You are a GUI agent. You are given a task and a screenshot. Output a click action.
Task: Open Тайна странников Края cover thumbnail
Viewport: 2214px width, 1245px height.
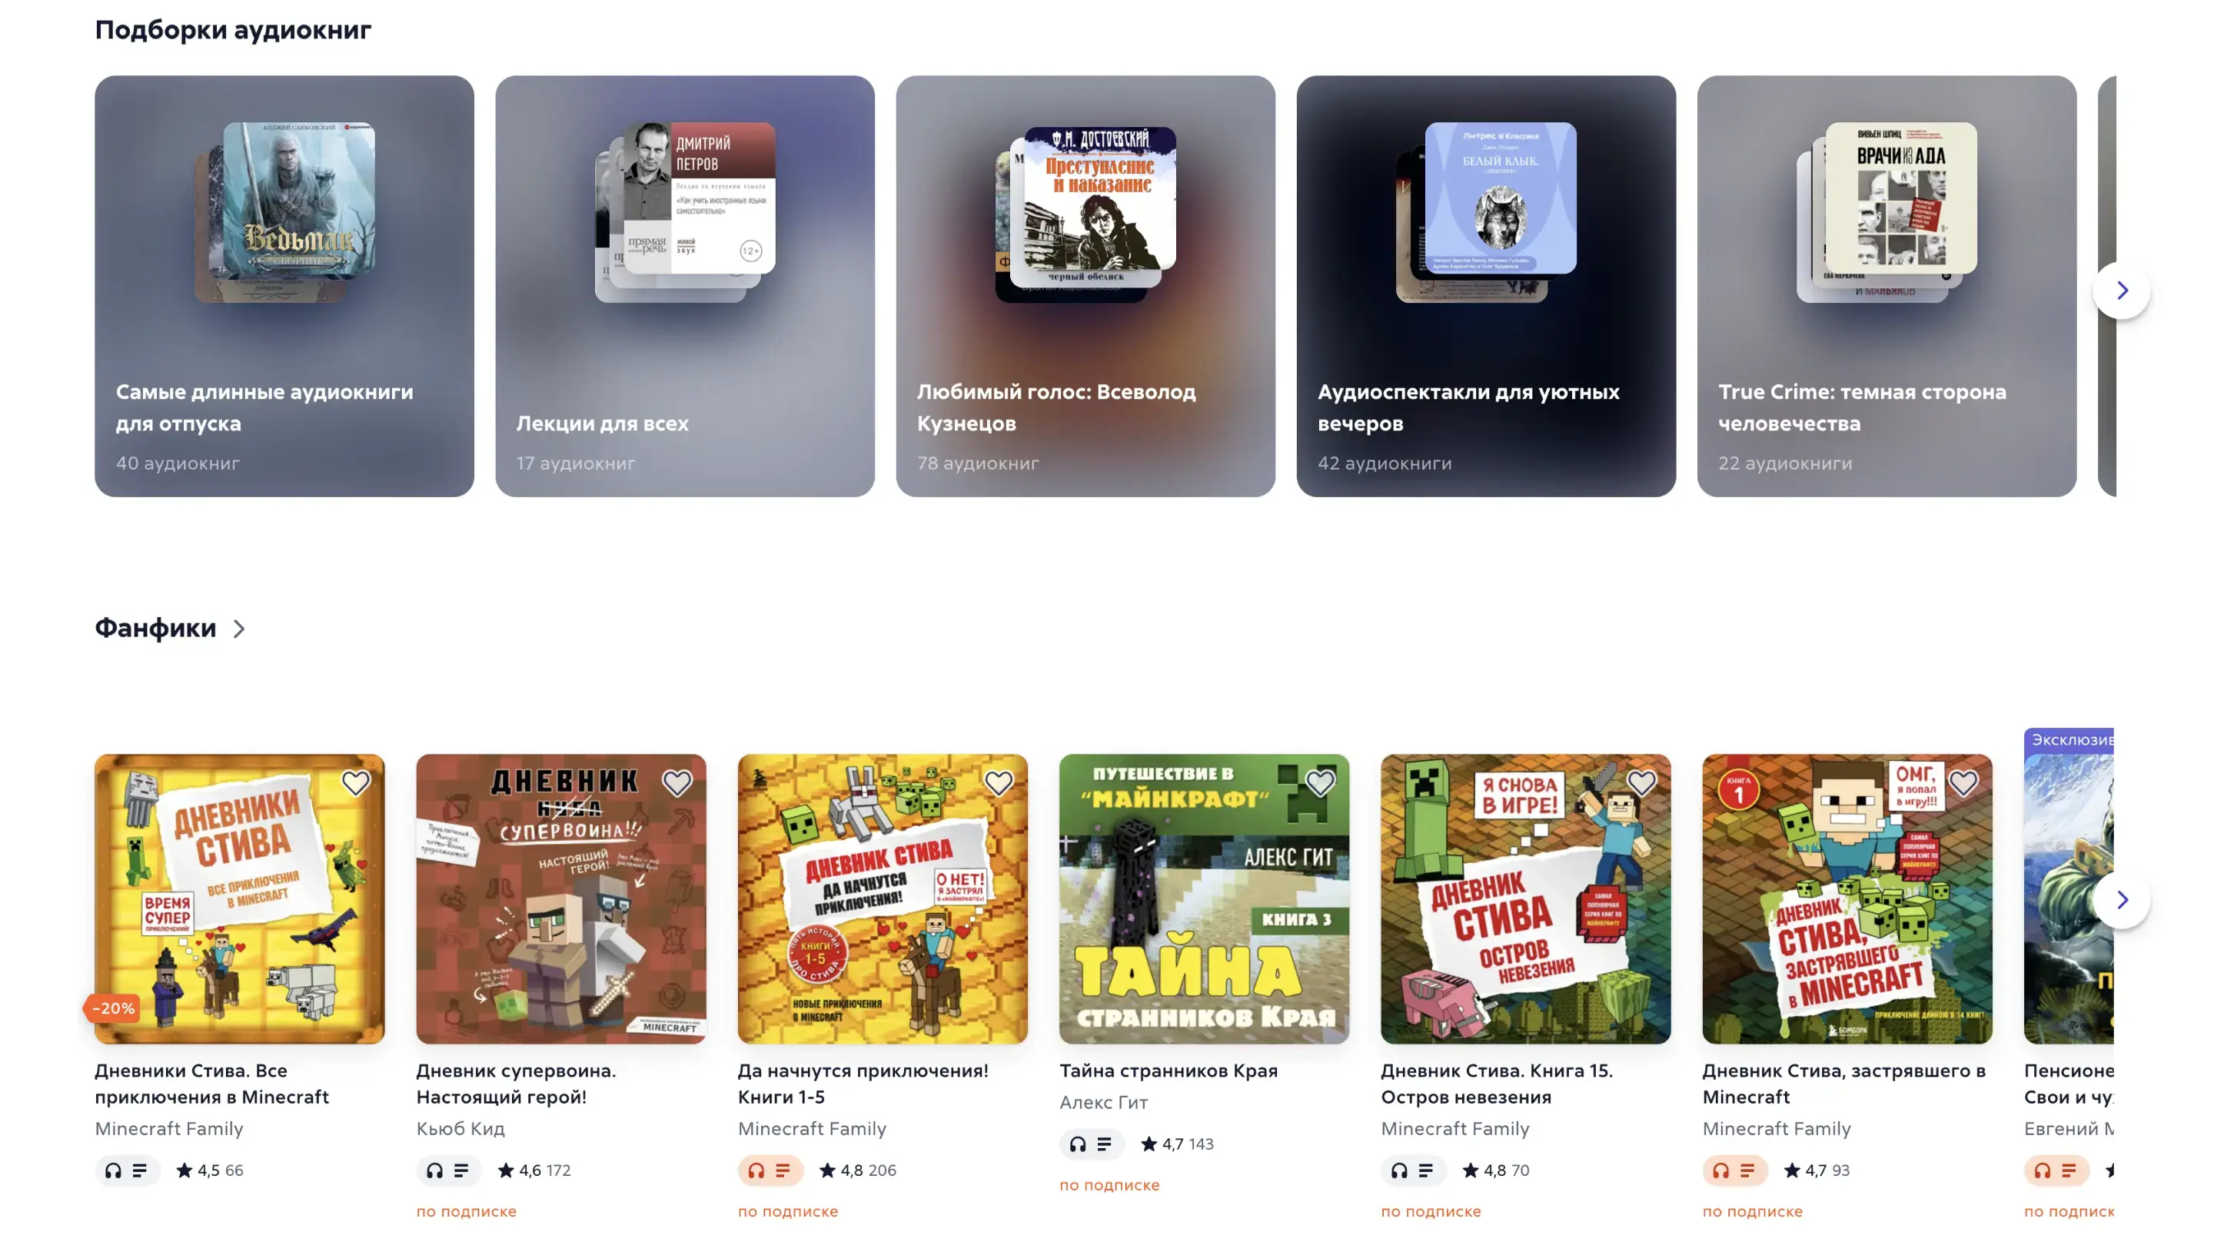click(1204, 900)
